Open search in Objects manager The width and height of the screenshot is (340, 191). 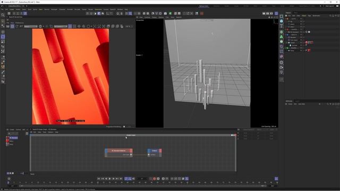[330, 15]
